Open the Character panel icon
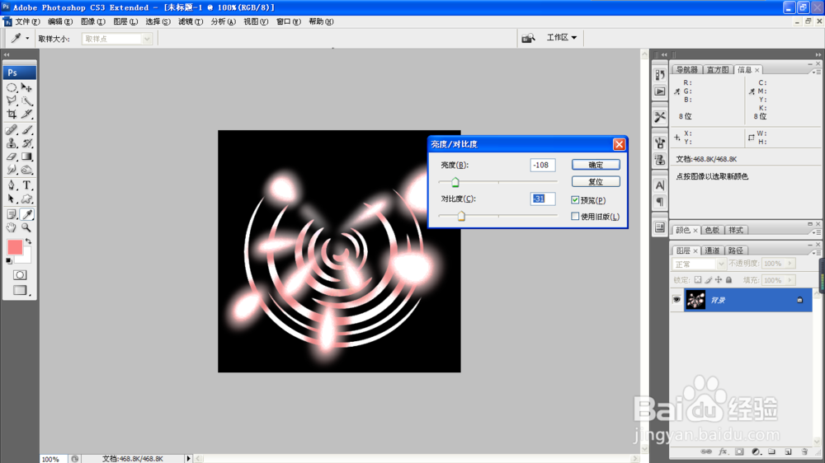The width and height of the screenshot is (825, 463). (660, 185)
